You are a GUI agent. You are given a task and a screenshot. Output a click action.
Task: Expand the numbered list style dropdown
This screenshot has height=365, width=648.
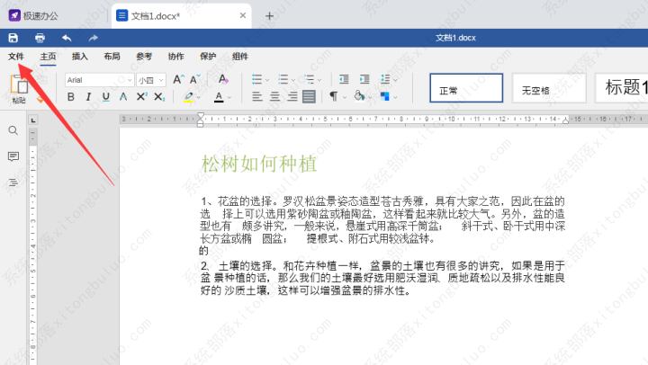click(293, 80)
